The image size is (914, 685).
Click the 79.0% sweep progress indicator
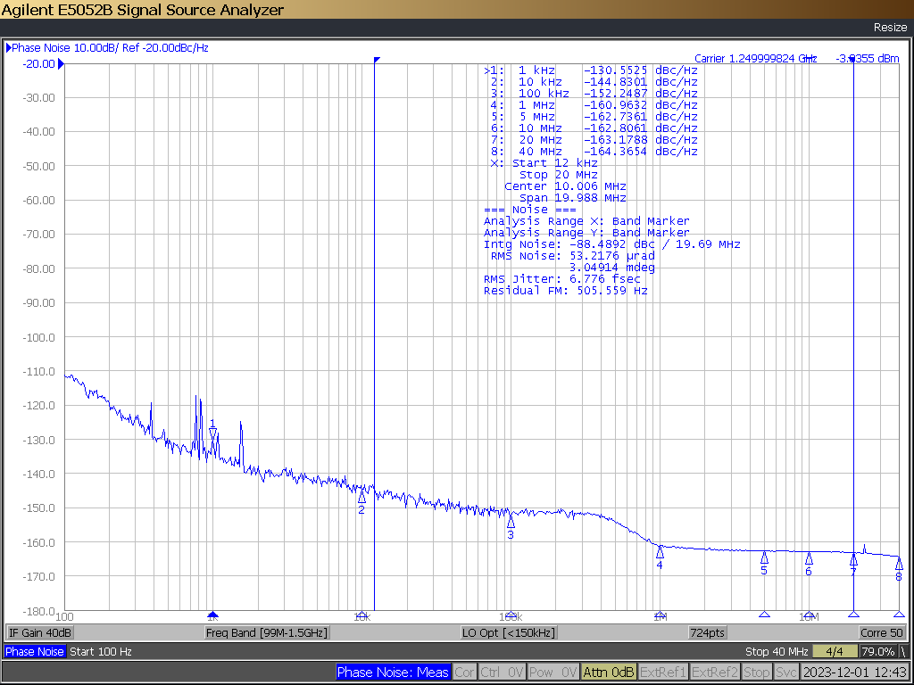tap(878, 651)
